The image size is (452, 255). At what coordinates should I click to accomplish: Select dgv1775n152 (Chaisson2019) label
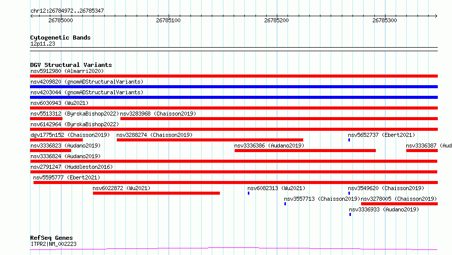coord(70,135)
